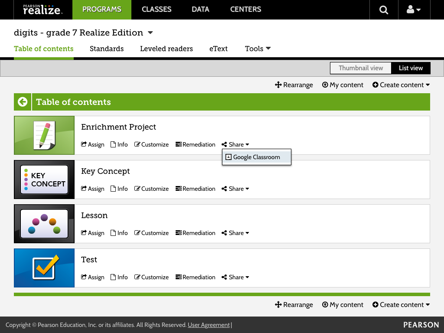Screen dimensions: 444x333
Task: Open Remediation for Enrichment Project
Action: click(196, 144)
